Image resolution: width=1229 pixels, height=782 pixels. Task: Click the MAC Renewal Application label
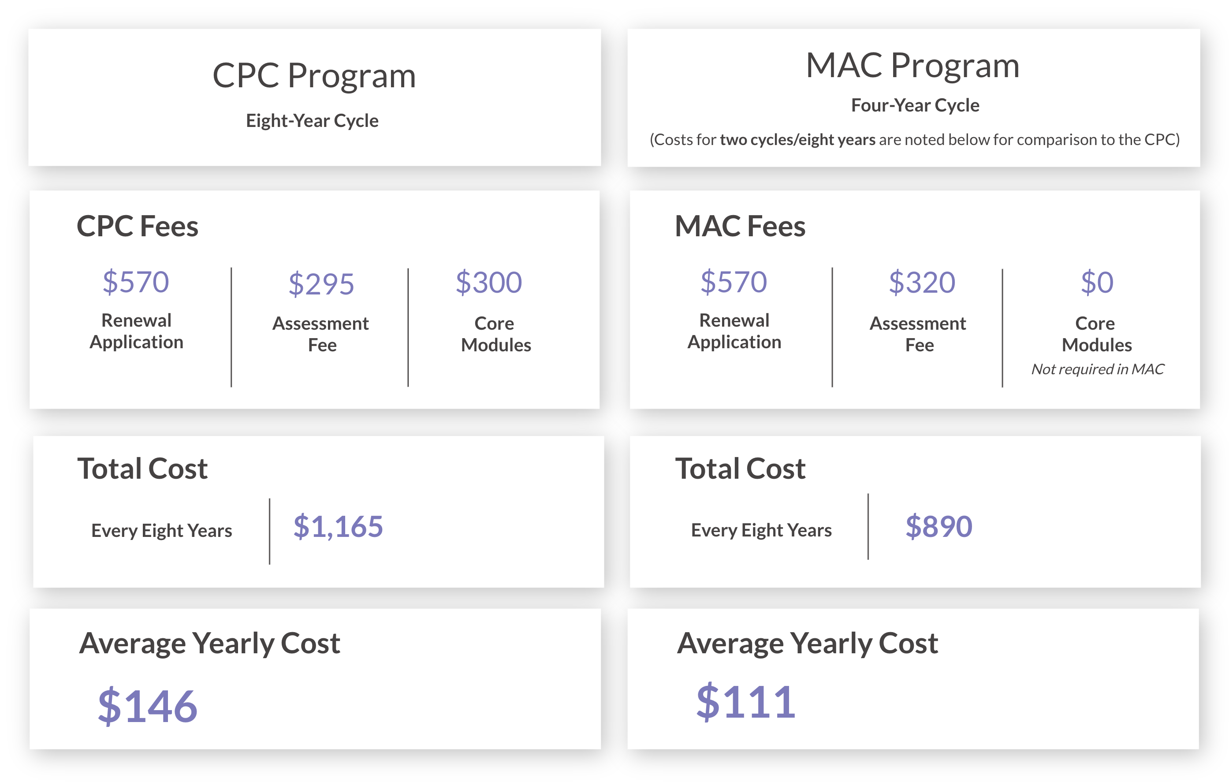(x=734, y=331)
